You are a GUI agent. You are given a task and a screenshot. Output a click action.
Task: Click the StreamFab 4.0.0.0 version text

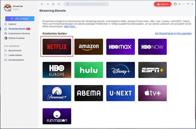(x=16, y=9)
